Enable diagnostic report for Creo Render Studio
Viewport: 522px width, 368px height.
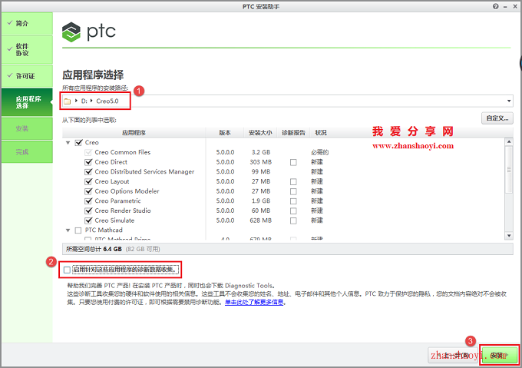[x=293, y=211]
